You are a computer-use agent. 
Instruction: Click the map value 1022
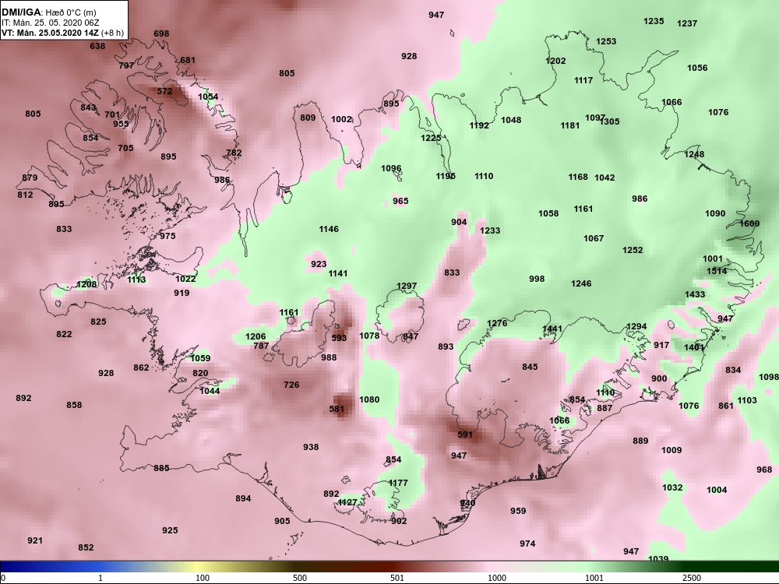185,279
